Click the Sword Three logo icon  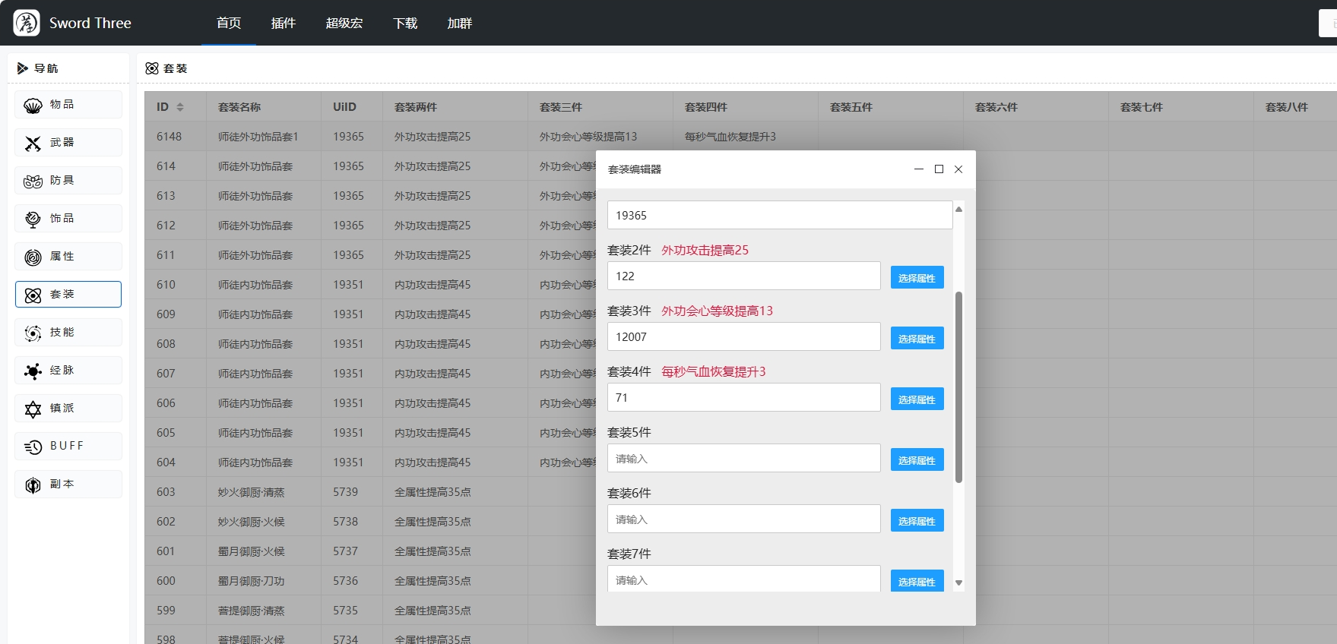[x=27, y=23]
